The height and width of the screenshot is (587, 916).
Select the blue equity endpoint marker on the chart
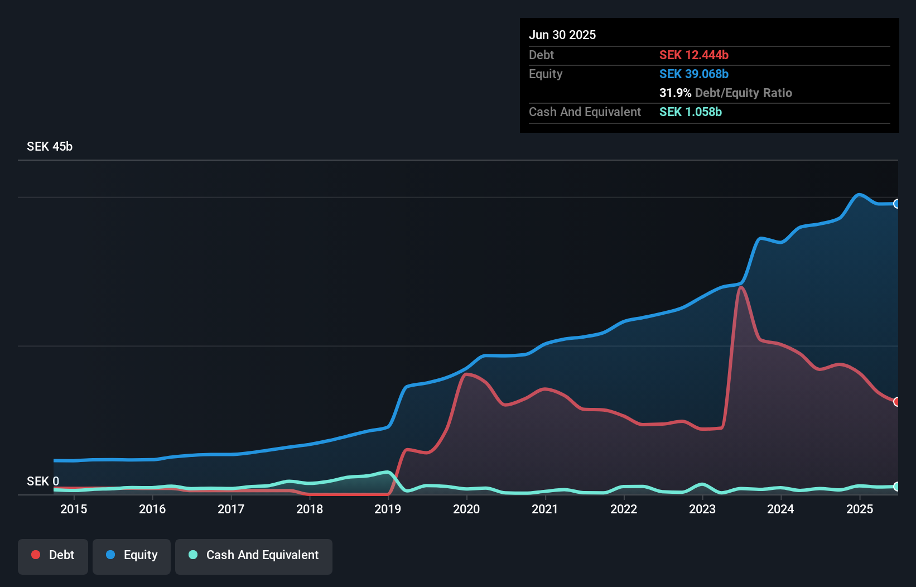[x=897, y=204]
